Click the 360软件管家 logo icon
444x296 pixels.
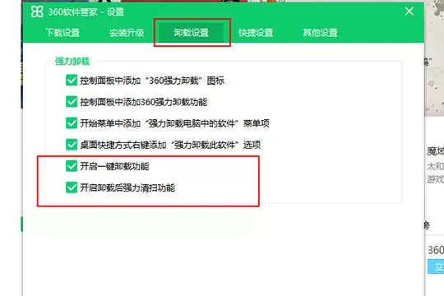pyautogui.click(x=37, y=12)
